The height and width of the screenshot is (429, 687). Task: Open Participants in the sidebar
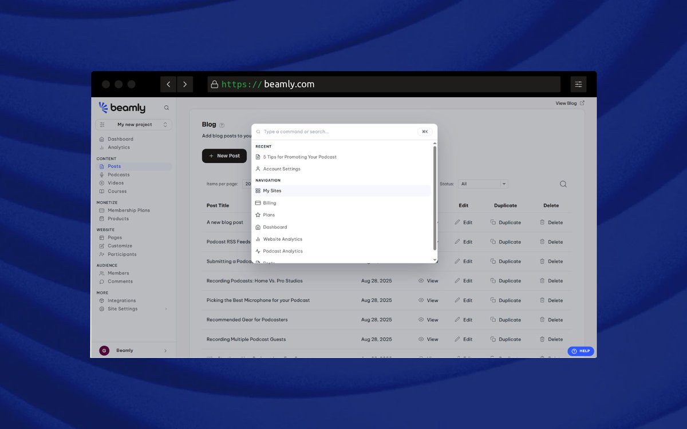click(122, 255)
